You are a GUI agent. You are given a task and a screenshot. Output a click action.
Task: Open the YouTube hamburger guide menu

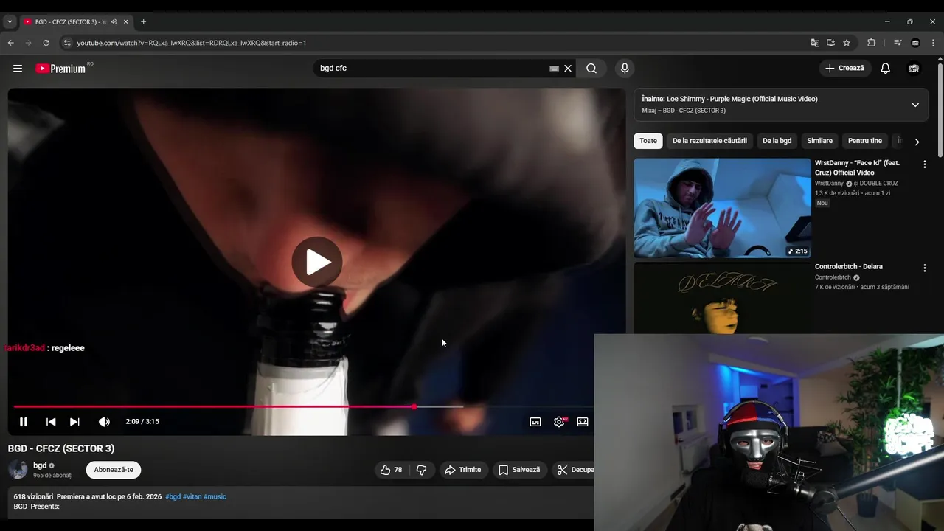point(18,69)
